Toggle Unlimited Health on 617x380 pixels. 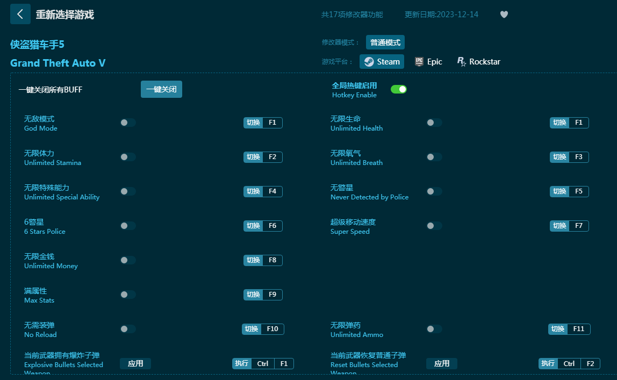click(434, 123)
